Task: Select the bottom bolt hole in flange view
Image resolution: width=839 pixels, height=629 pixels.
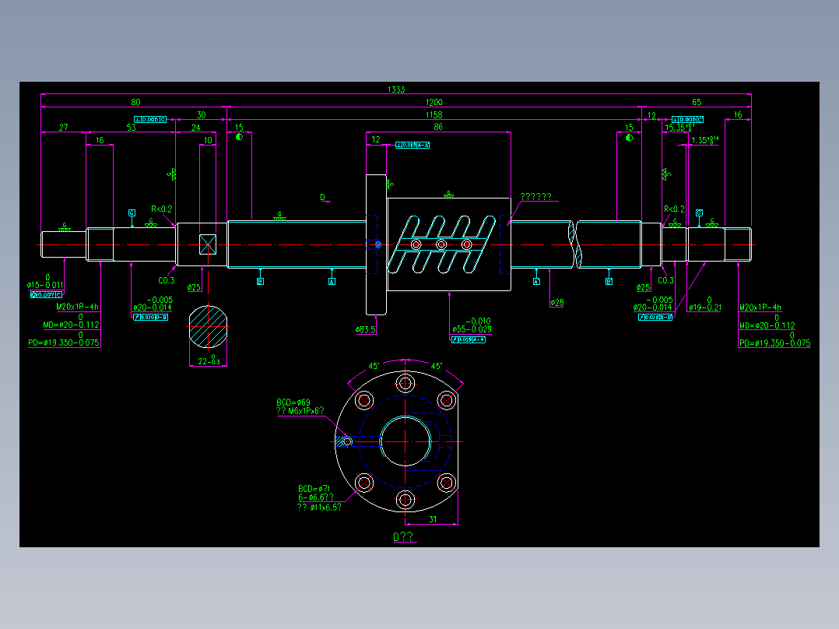Action: pos(405,500)
